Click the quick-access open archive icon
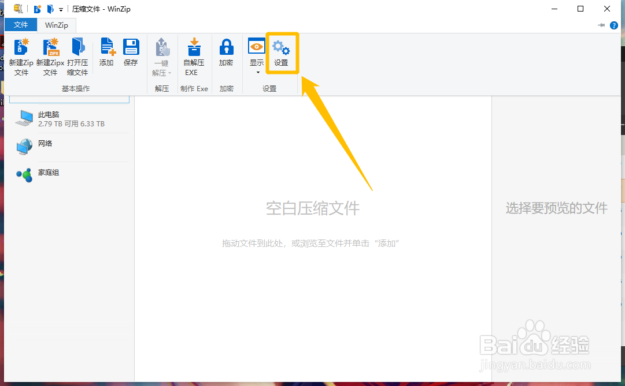This screenshot has width=625, height=386. click(50, 9)
